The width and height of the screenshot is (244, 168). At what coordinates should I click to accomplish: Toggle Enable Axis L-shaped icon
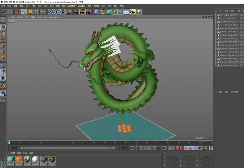click(3, 65)
